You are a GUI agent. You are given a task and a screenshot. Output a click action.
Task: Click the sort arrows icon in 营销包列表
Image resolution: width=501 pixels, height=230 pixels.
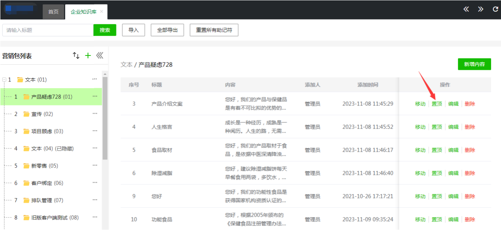(x=76, y=55)
